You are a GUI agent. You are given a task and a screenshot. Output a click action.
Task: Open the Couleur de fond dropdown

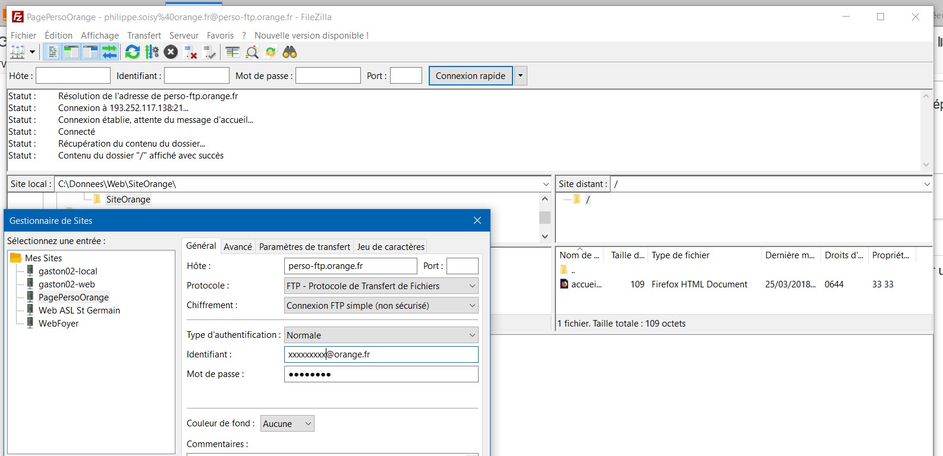pos(287,423)
